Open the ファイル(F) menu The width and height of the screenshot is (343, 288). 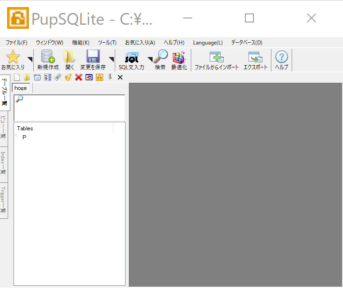point(16,43)
